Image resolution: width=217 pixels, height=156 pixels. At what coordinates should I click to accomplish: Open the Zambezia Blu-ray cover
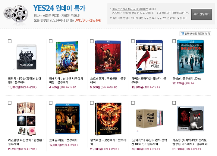point(67,58)
